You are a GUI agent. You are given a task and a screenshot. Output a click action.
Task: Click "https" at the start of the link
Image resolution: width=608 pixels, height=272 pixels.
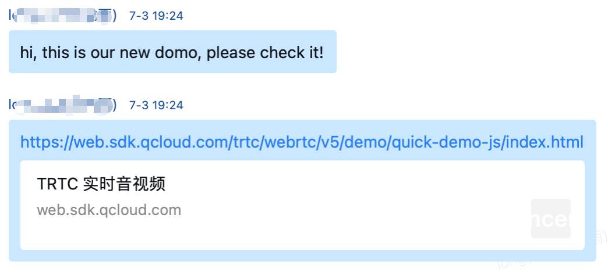(37, 142)
